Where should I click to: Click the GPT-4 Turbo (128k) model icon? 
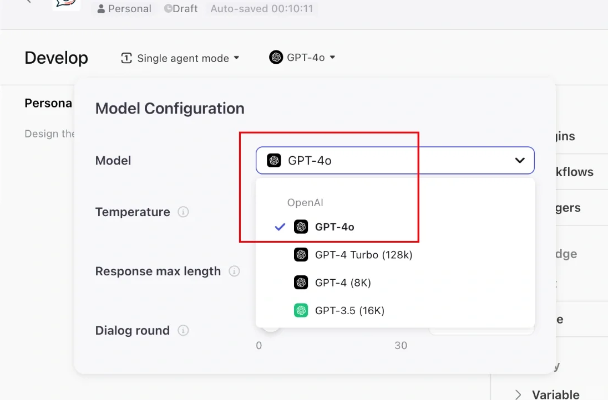pyautogui.click(x=301, y=254)
